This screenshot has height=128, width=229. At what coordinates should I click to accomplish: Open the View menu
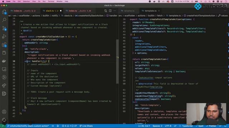click(x=34, y=1)
